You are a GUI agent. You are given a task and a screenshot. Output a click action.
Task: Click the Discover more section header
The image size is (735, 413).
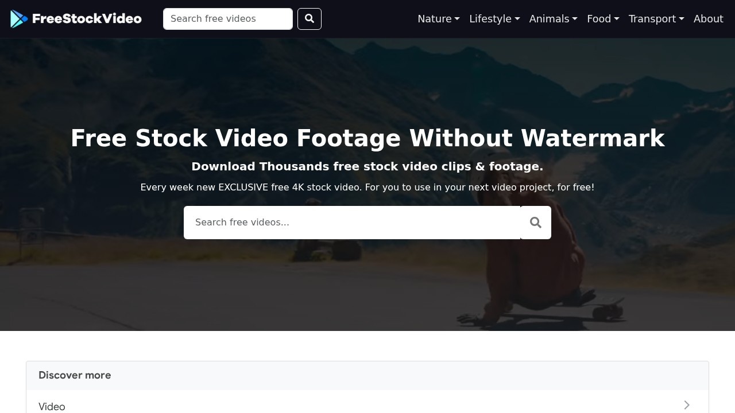coord(75,375)
